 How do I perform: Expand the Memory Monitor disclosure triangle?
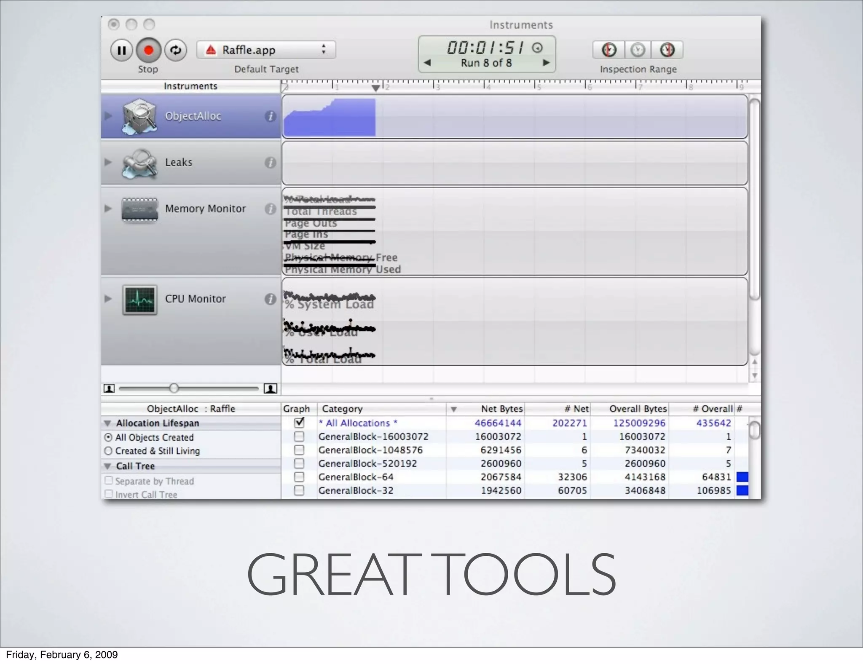click(108, 209)
